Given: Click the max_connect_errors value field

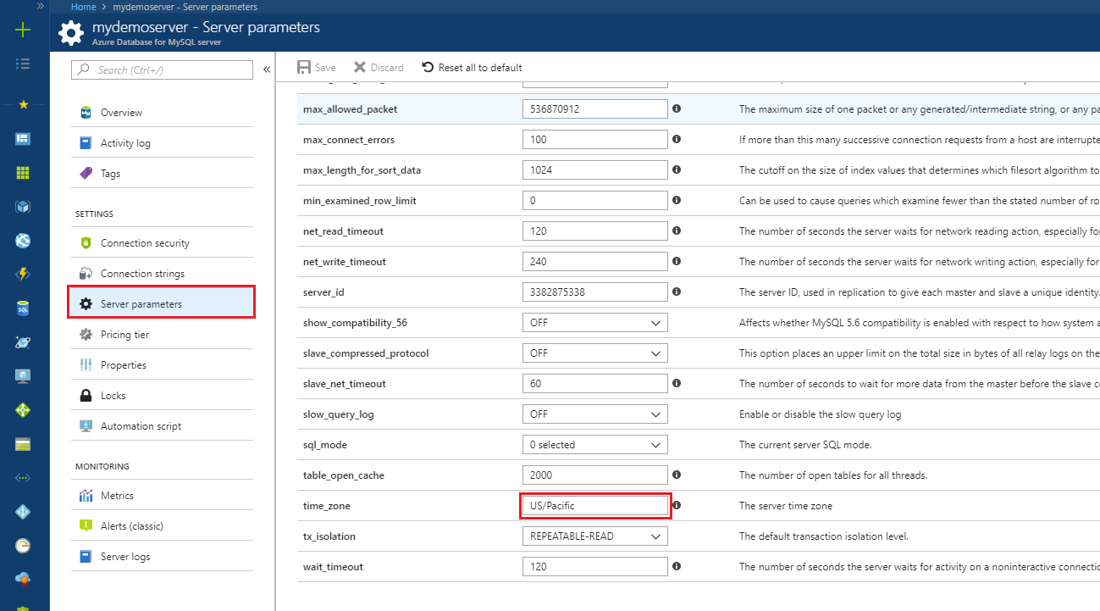Looking at the screenshot, I should (x=595, y=140).
